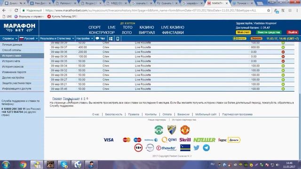Click the 18+ age restriction icon
The image size is (301, 169).
[x=138, y=148]
